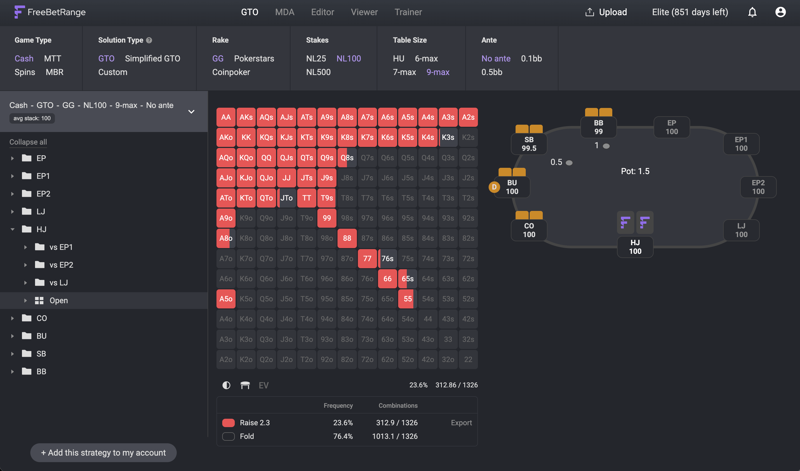Switch to the MDA tab

point(285,12)
